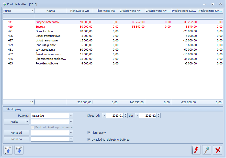Expand the Konto od combo box arrow

(71, 133)
